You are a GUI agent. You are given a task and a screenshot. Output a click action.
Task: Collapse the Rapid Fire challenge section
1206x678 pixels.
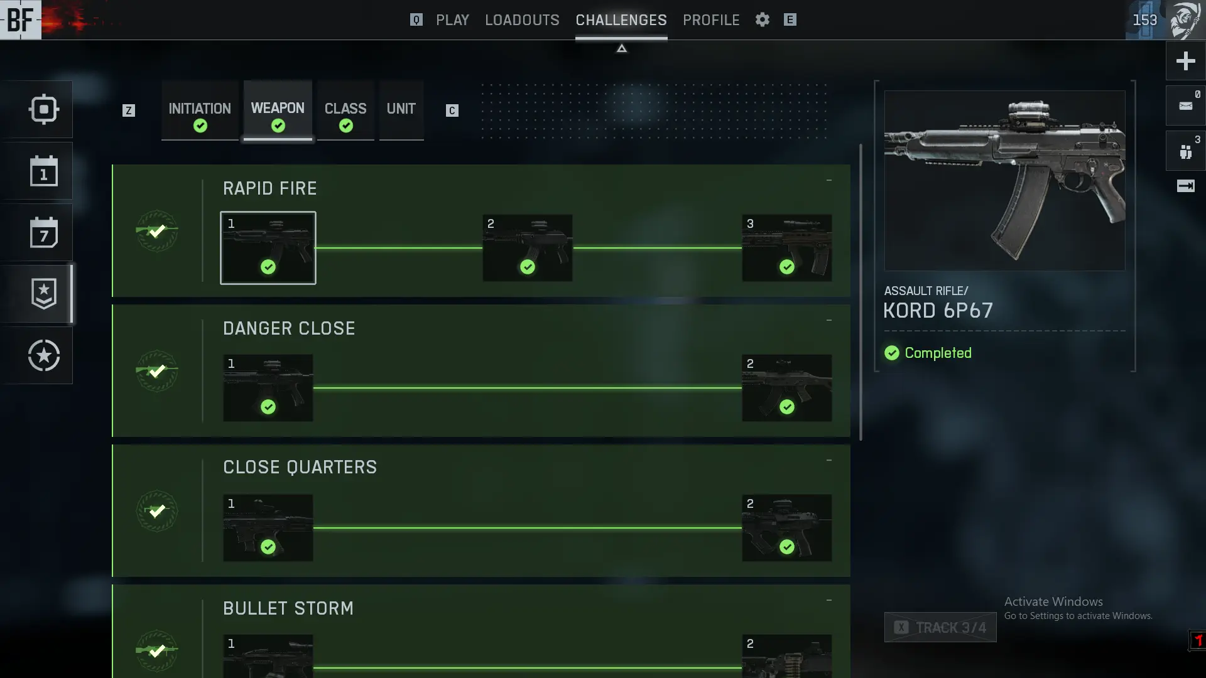coord(829,181)
